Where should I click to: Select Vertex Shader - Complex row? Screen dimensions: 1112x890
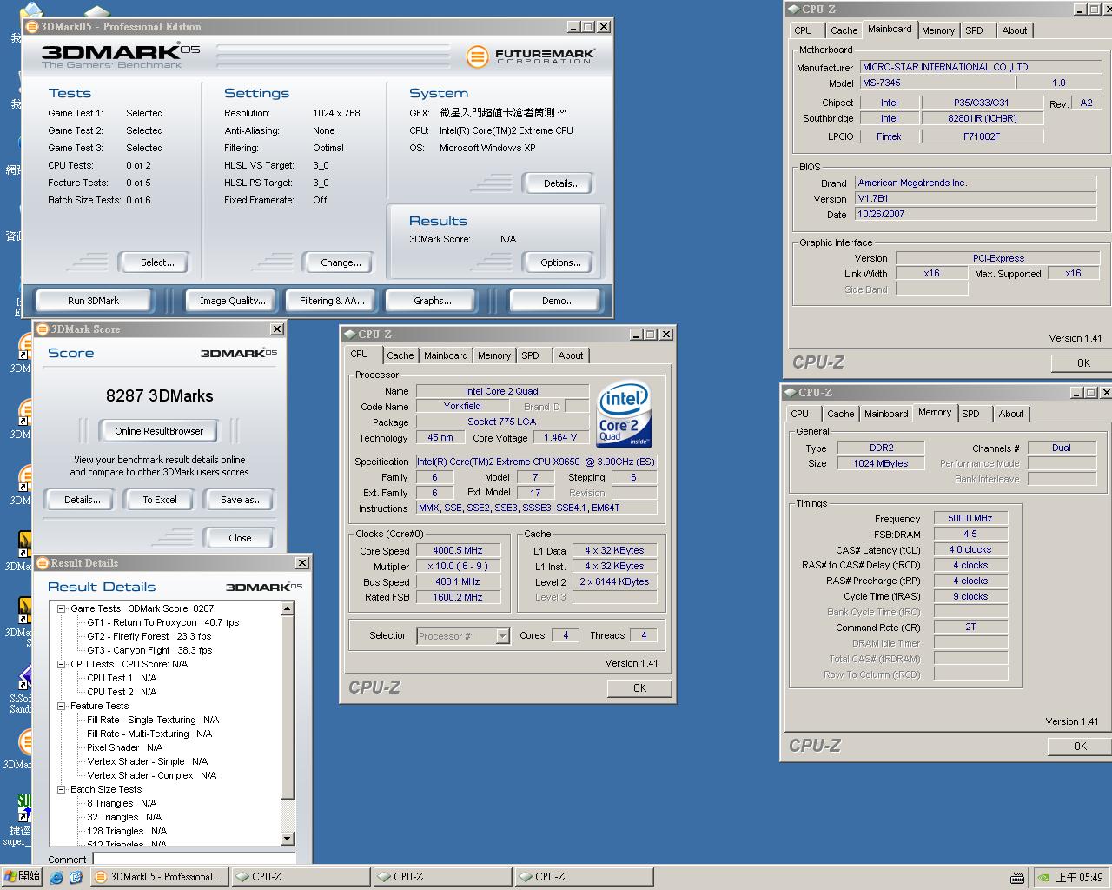click(x=151, y=775)
